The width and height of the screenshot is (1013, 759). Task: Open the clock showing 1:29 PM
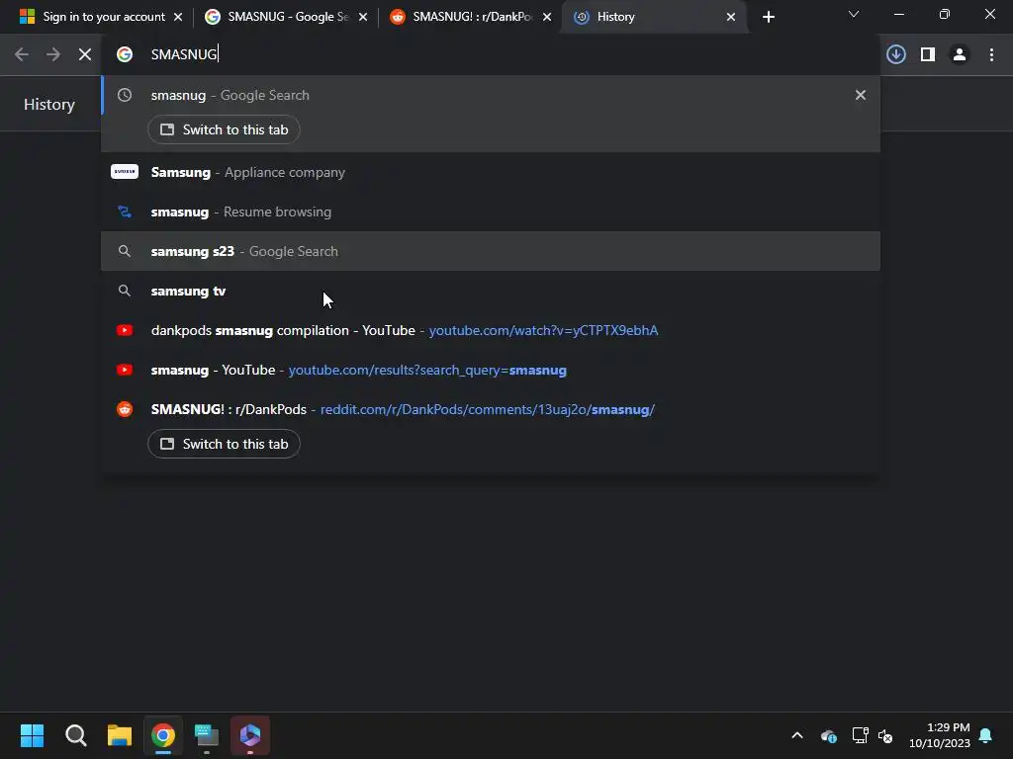(x=940, y=735)
